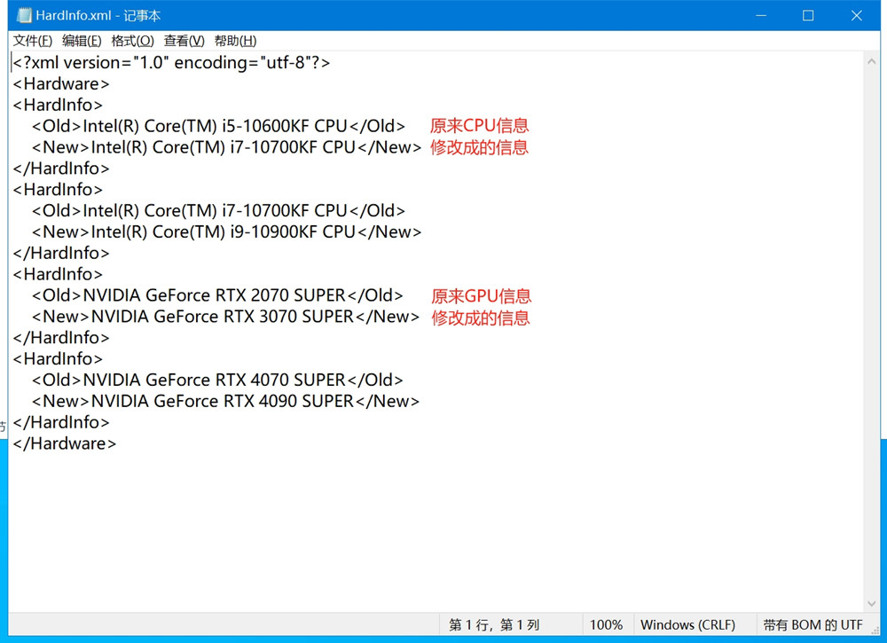Click the Notepad icon in title bar
The height and width of the screenshot is (643, 887).
(x=24, y=15)
